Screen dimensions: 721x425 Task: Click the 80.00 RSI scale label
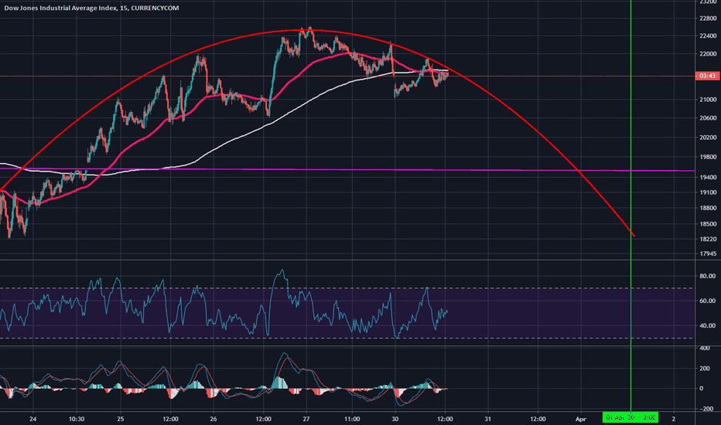pos(708,276)
